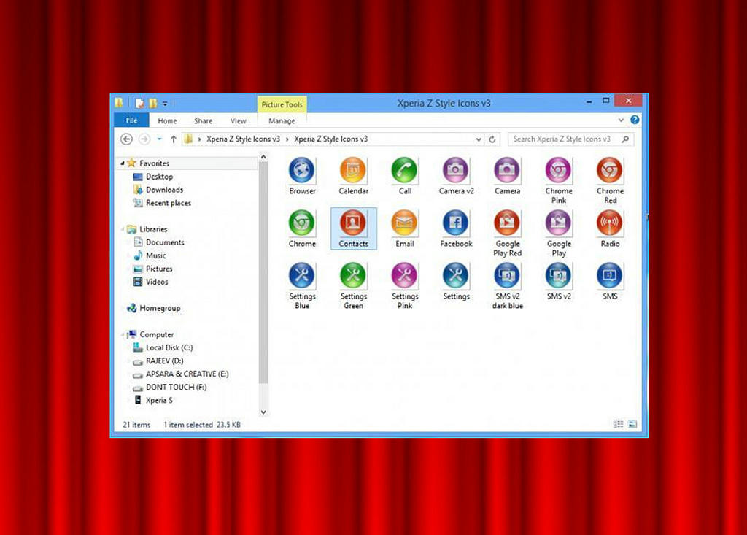Click the new folder quick access icon

(152, 104)
